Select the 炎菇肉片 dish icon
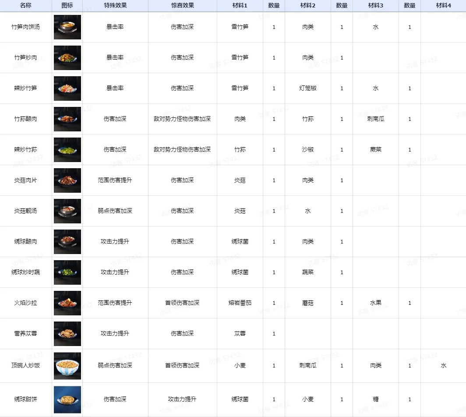 pyautogui.click(x=67, y=180)
